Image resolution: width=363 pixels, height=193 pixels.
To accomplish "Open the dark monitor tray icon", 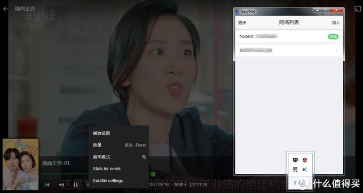I will click(x=295, y=160).
